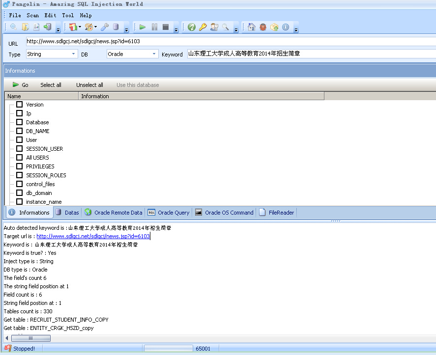
Task: Expand first toolbar group overflow arrow
Action: [58, 29]
